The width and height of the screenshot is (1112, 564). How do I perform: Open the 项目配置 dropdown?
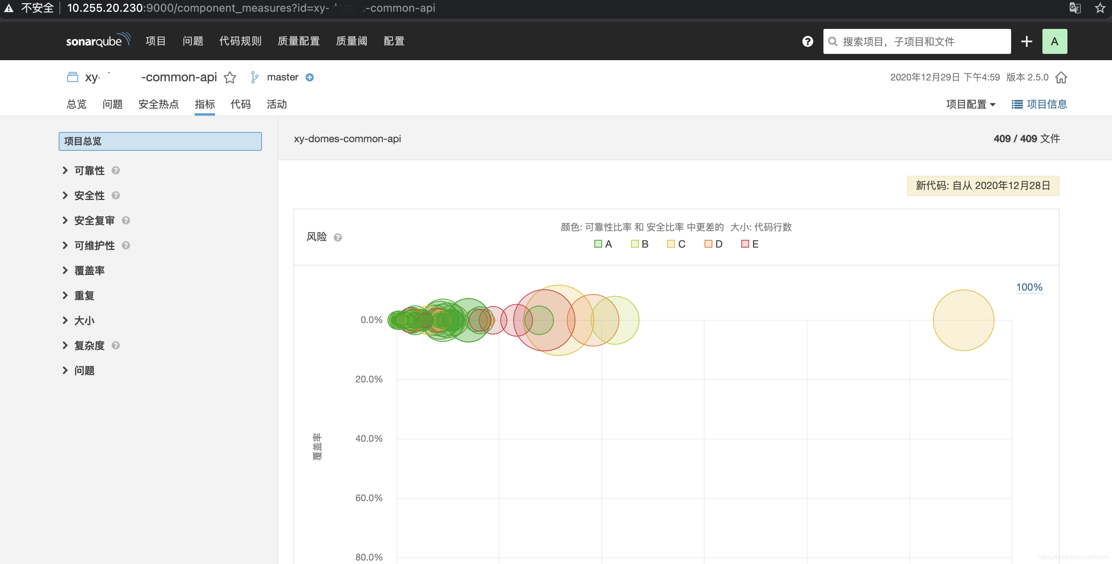971,104
